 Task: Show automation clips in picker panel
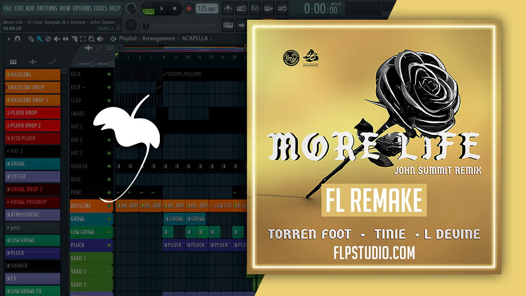coord(52,62)
